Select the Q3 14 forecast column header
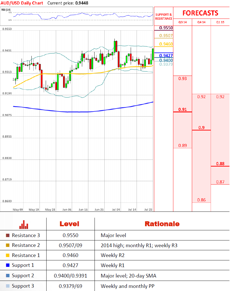This screenshot has width=230, height=291. coord(183,22)
